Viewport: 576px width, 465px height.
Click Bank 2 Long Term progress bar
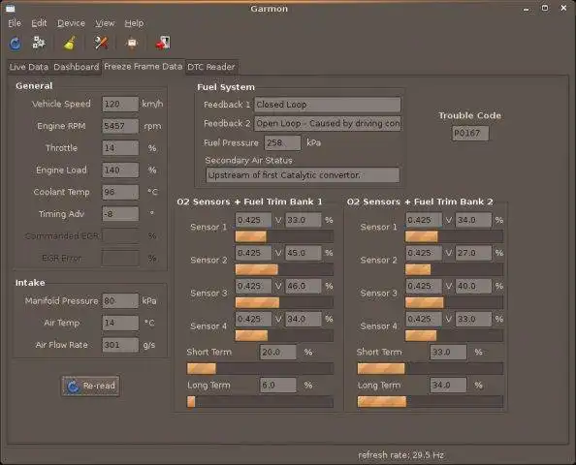click(431, 402)
